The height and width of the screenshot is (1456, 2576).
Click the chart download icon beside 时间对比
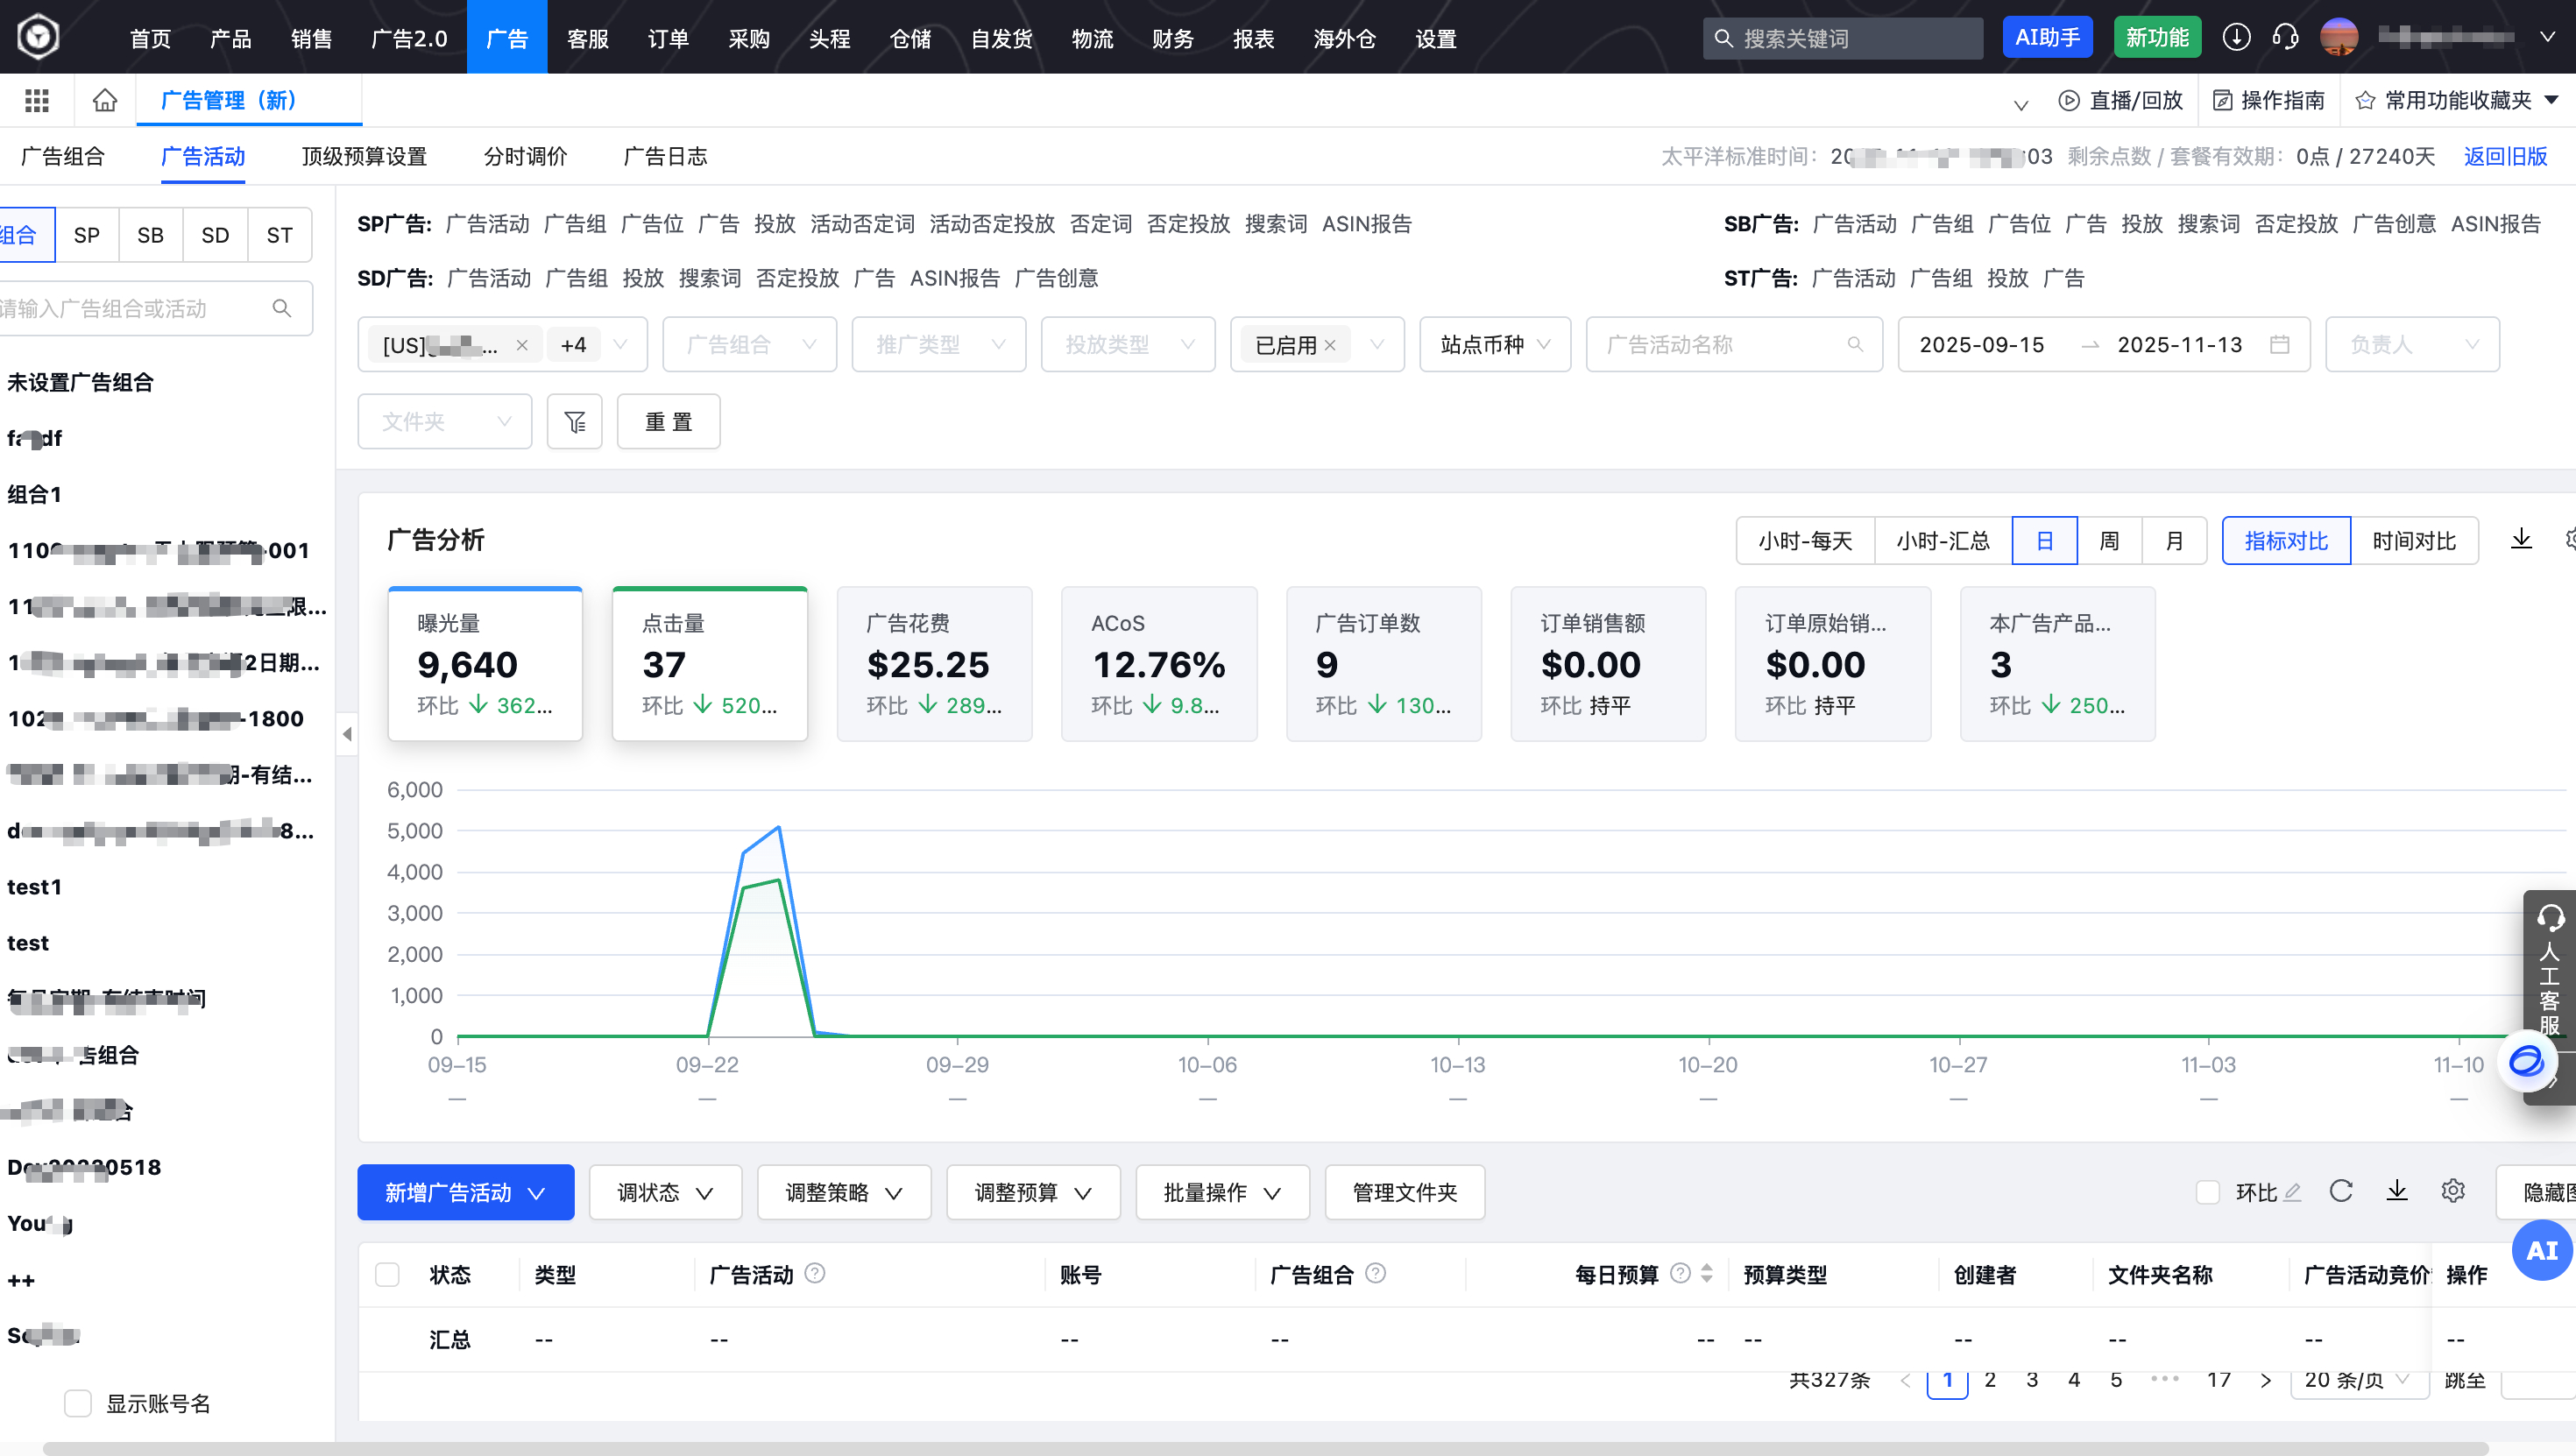[2521, 540]
